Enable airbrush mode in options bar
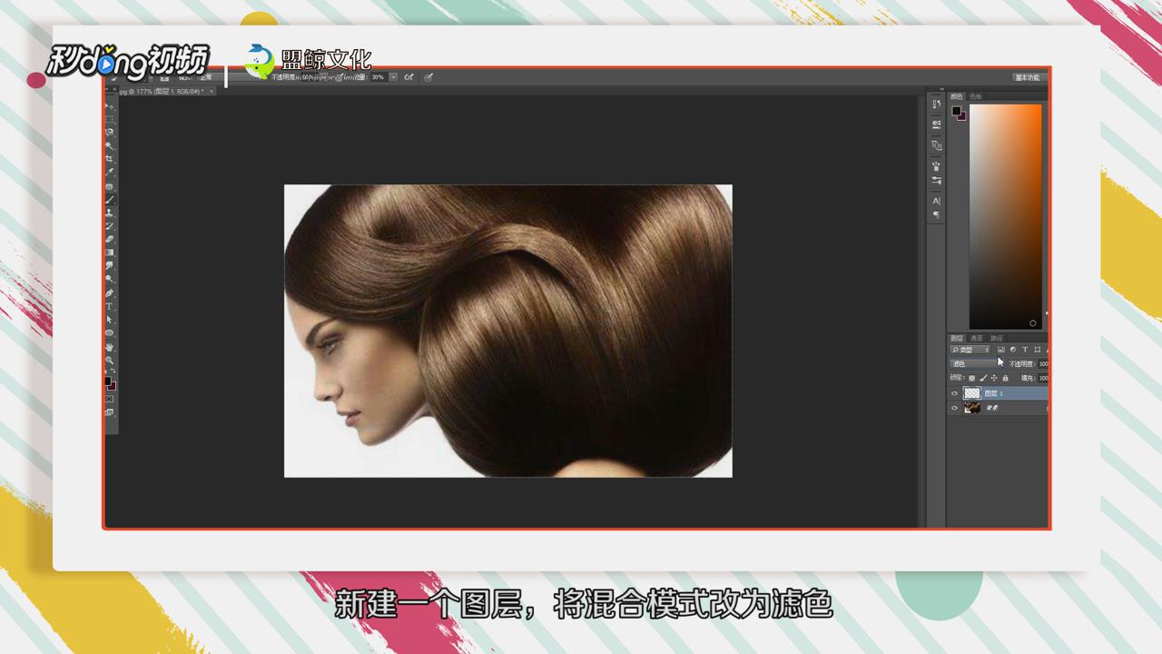The width and height of the screenshot is (1162, 654). 409,77
